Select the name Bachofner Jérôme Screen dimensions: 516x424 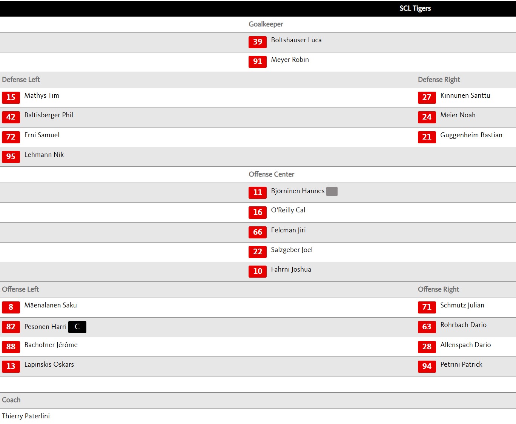51,345
